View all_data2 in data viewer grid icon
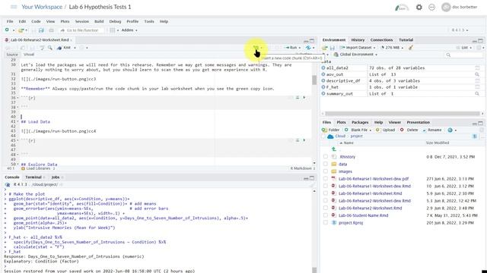 [x=477, y=67]
